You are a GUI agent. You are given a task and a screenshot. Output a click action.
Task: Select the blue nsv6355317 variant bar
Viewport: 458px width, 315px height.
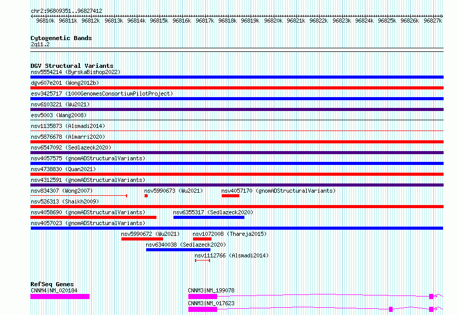tap(209, 217)
